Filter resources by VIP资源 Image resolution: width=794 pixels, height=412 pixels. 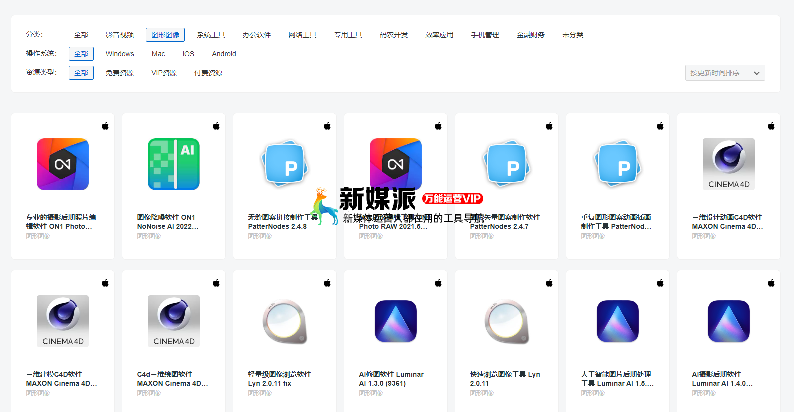click(164, 73)
